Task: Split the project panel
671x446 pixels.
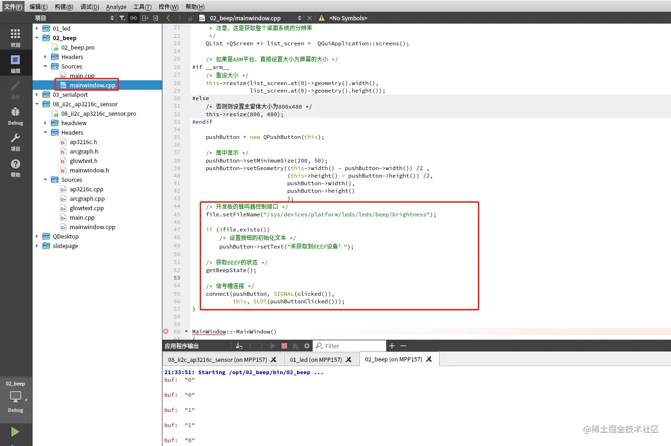Action: tap(145, 18)
